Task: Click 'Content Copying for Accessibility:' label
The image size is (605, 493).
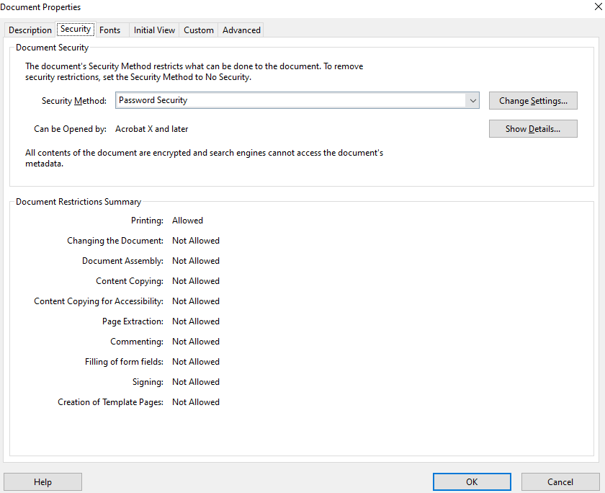Action: pyautogui.click(x=99, y=301)
